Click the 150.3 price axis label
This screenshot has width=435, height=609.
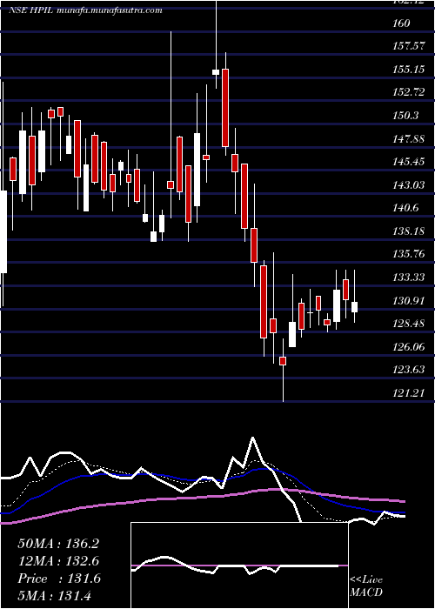coord(405,116)
